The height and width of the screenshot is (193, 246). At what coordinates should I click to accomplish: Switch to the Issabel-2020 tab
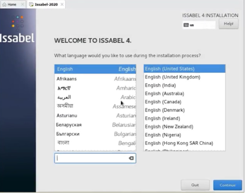(x=46, y=4)
